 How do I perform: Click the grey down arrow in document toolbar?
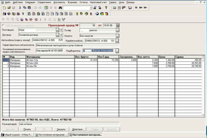[x=45, y=20]
